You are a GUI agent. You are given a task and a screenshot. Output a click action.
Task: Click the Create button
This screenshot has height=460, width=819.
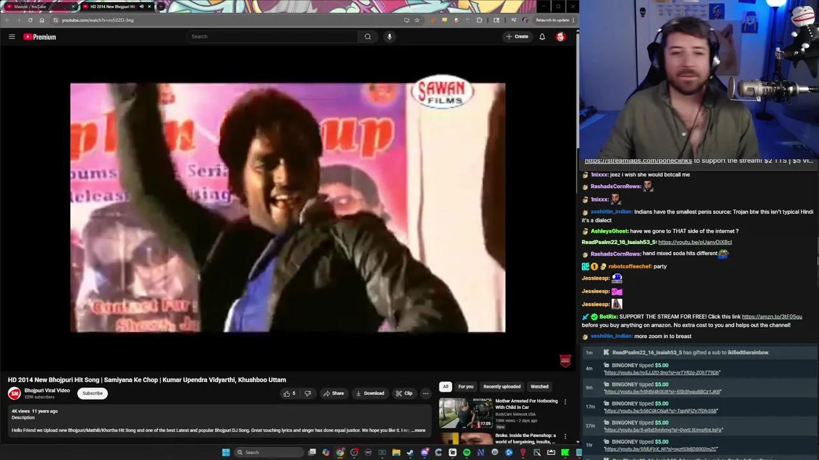(517, 36)
